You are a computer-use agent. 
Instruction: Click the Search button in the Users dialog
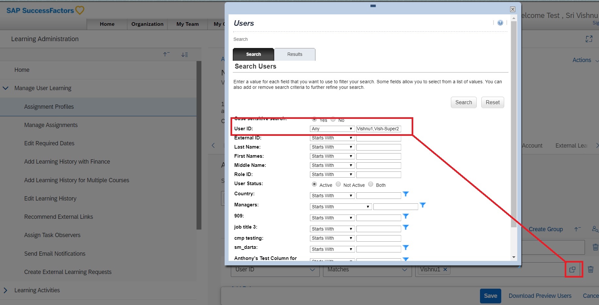pos(464,103)
